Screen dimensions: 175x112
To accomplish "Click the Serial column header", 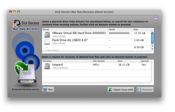I will 121,29.
